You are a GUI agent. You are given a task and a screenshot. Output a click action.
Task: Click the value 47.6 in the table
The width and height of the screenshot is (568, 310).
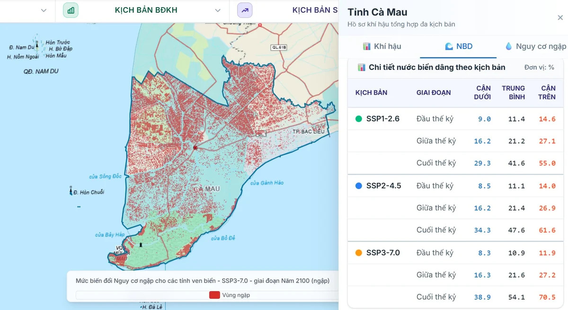pyautogui.click(x=516, y=230)
